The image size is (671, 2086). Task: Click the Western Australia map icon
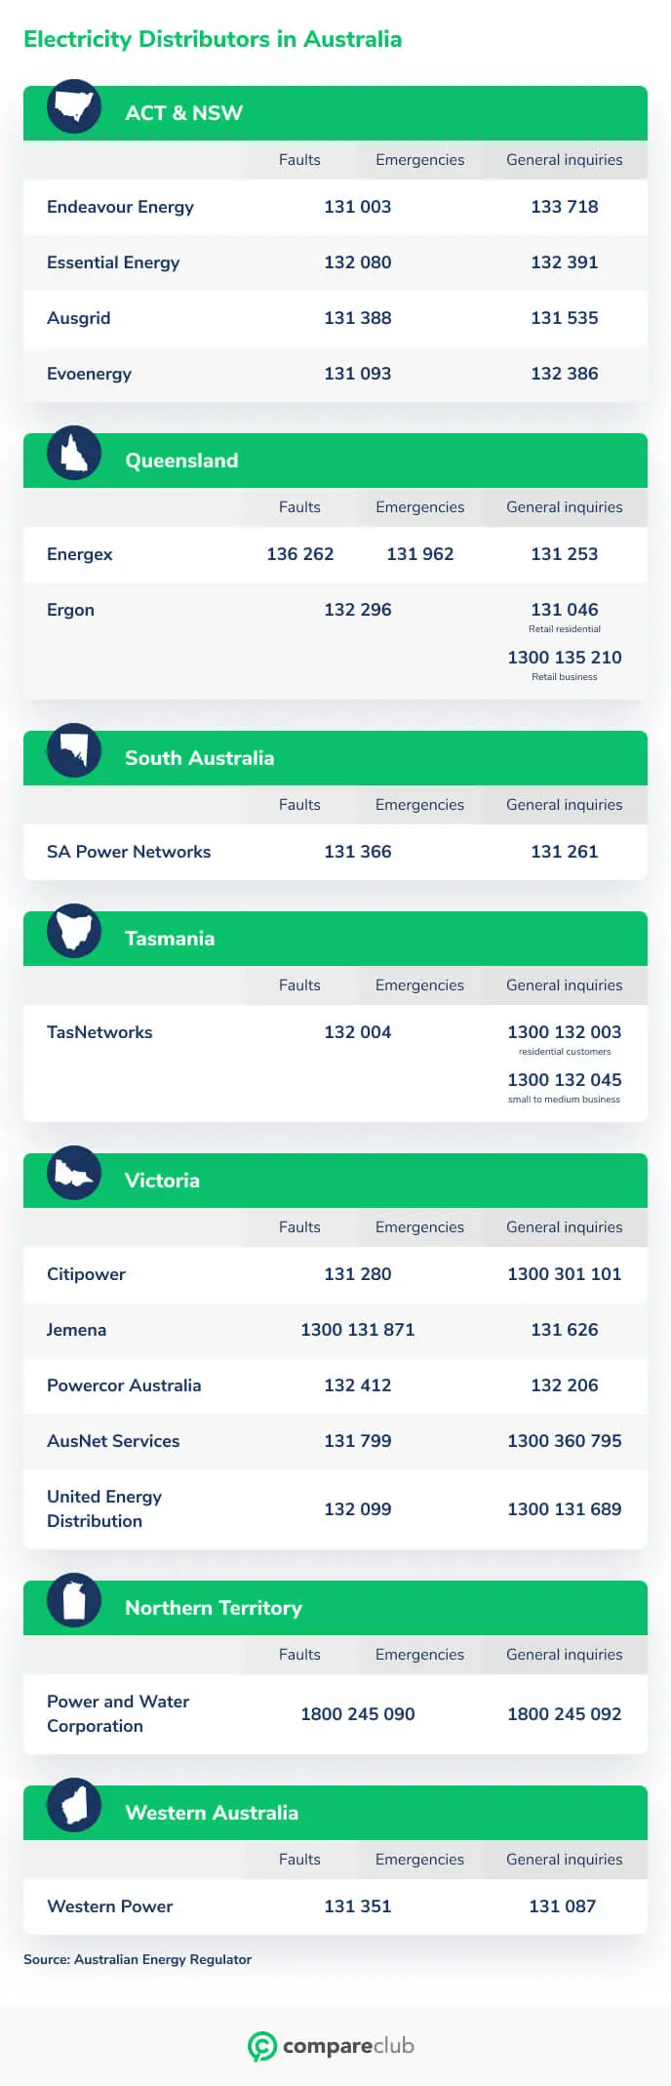click(x=74, y=1806)
